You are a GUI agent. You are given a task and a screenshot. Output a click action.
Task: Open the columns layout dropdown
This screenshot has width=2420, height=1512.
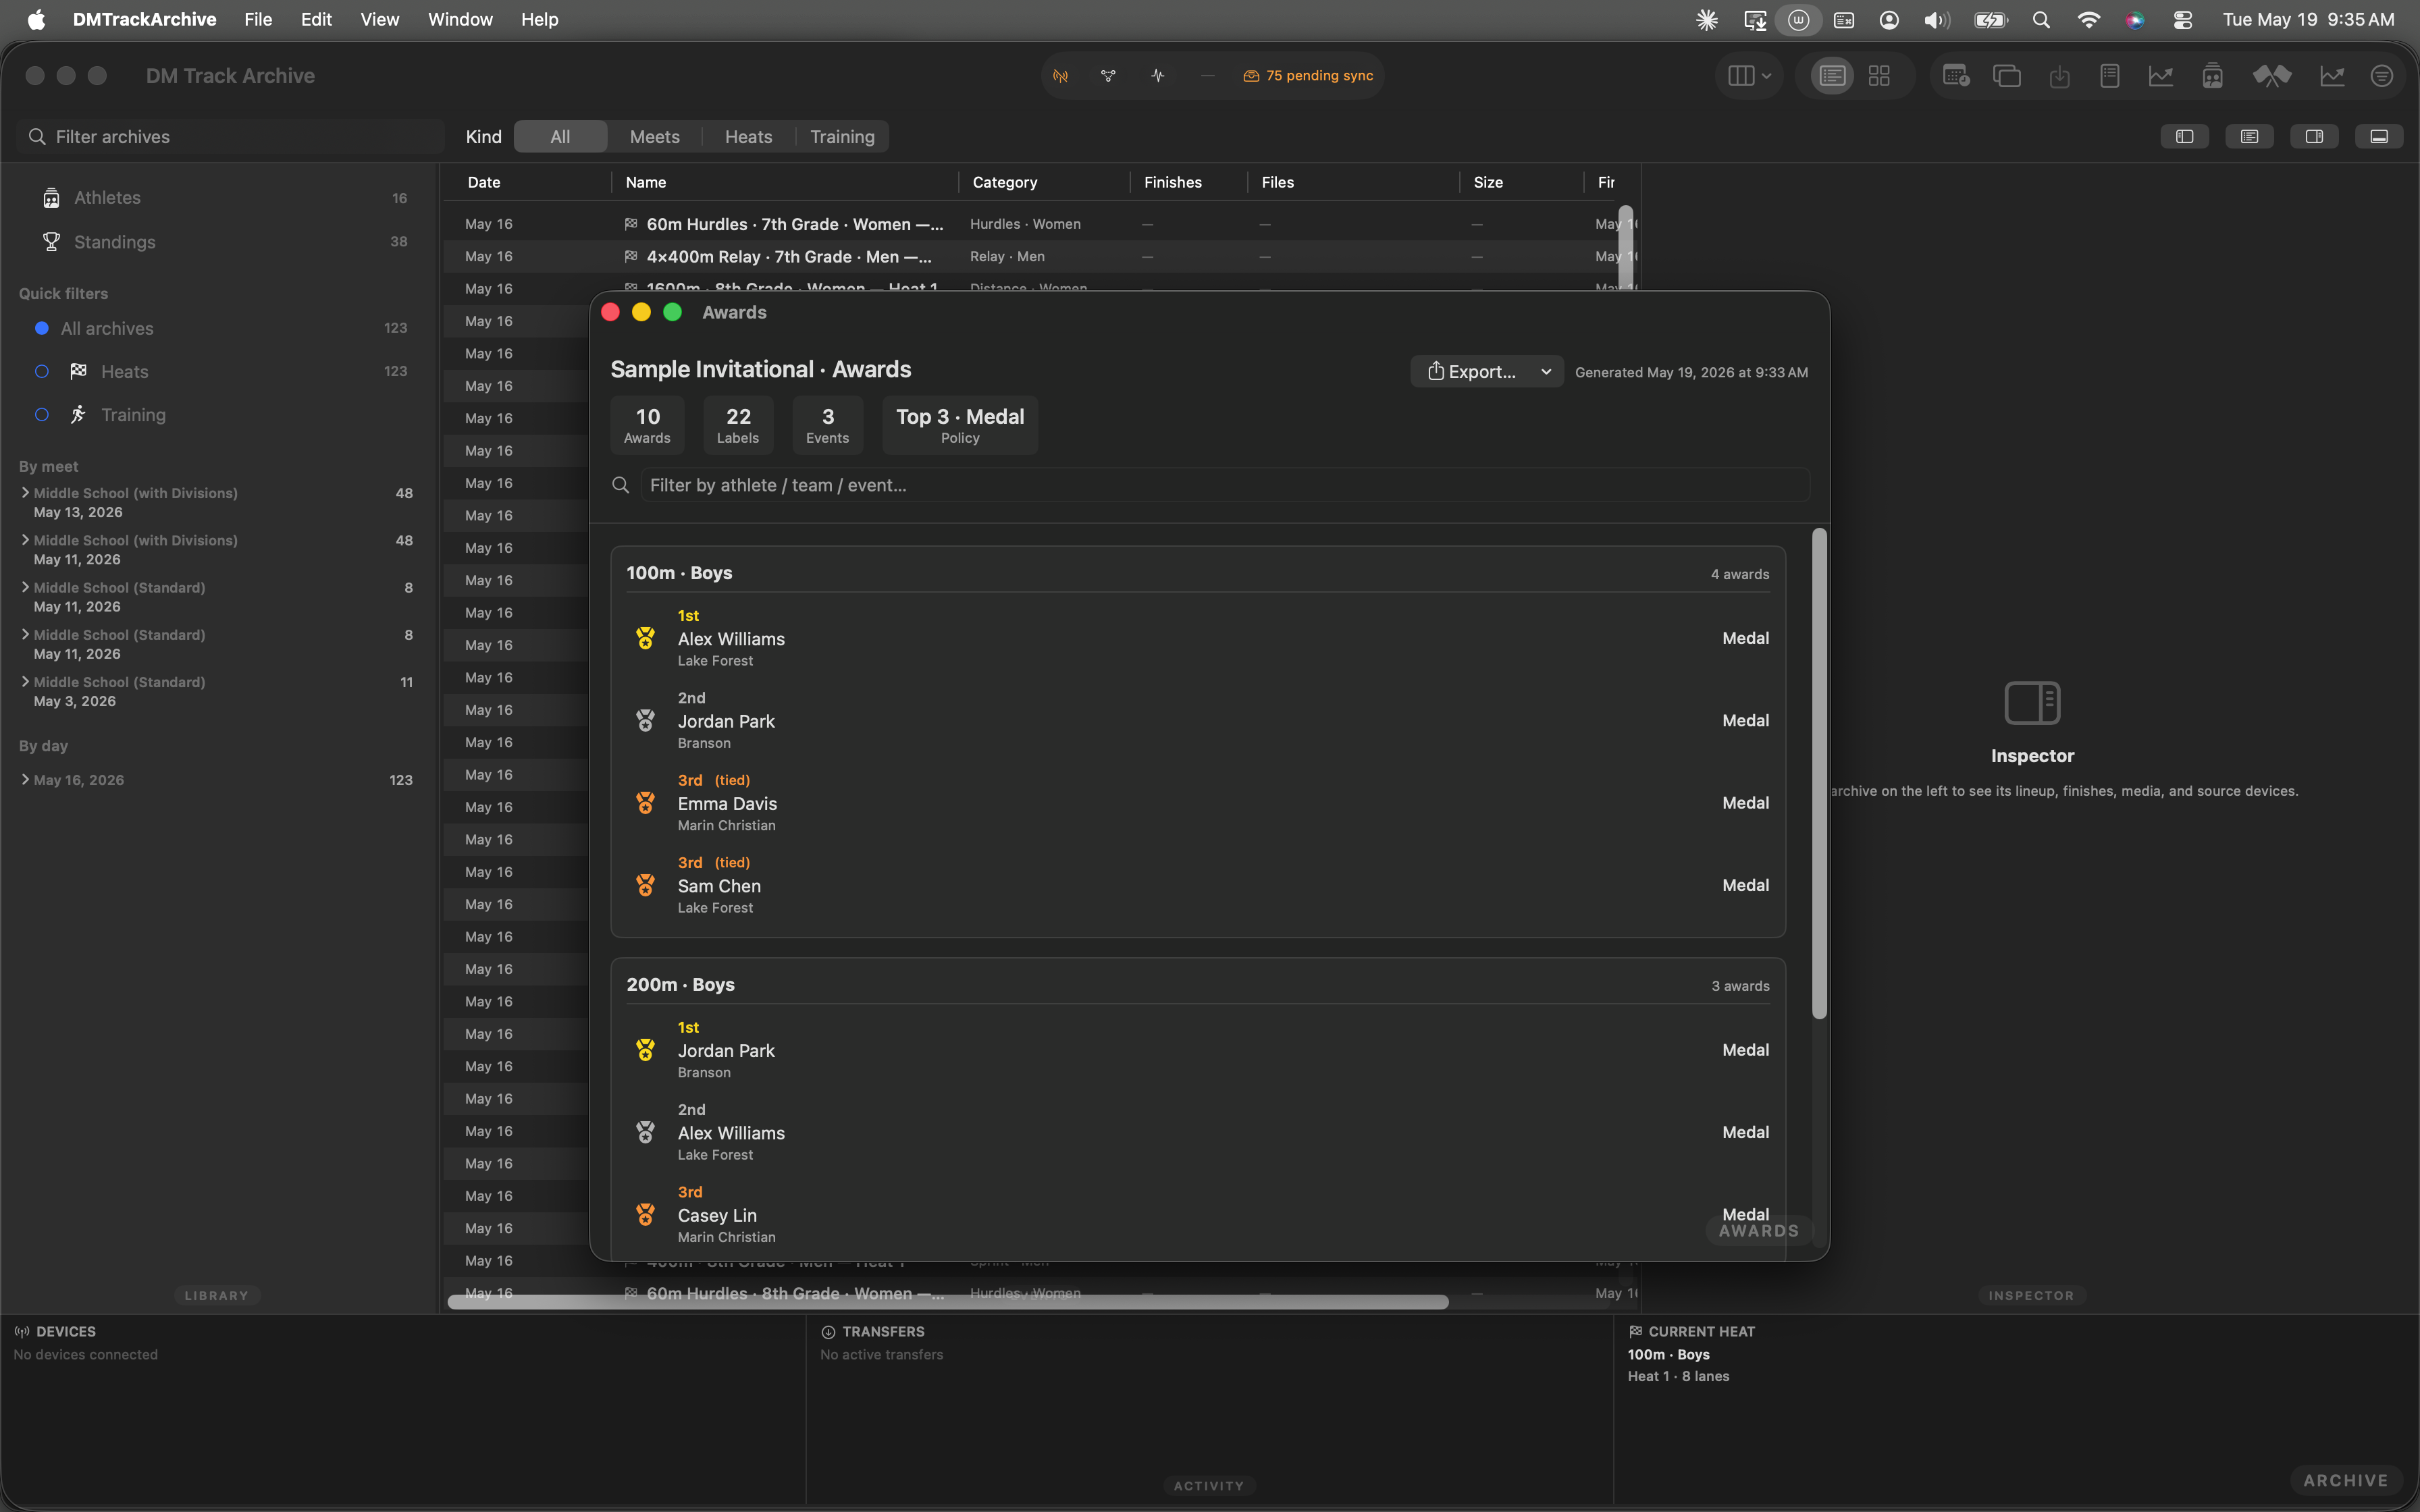[1749, 76]
